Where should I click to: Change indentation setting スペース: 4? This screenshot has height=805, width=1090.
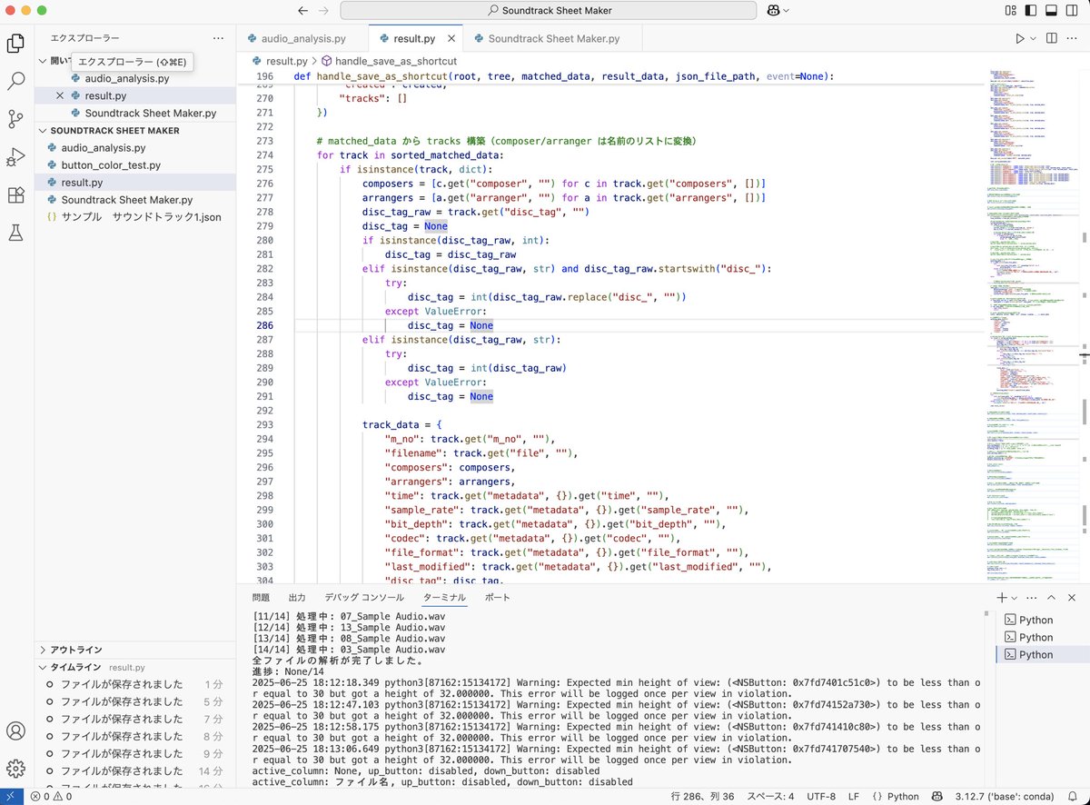point(770,796)
